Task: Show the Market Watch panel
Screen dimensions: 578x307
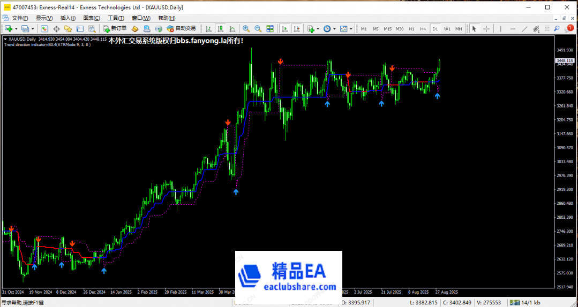Action: click(x=44, y=29)
